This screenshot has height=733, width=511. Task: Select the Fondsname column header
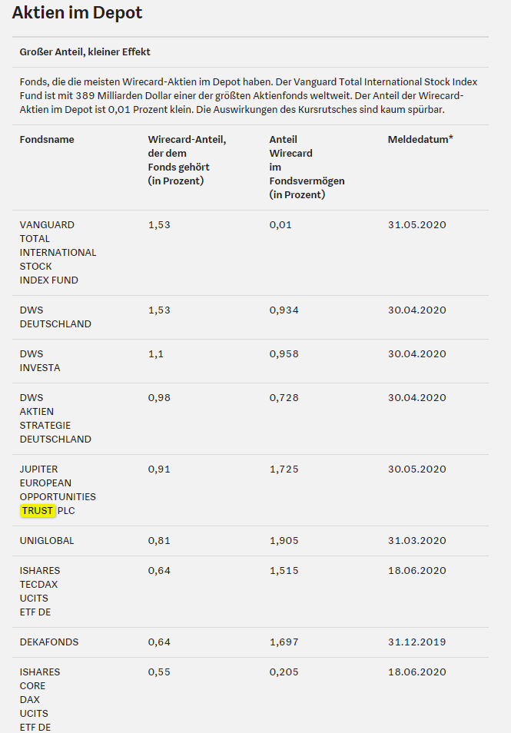coord(47,139)
